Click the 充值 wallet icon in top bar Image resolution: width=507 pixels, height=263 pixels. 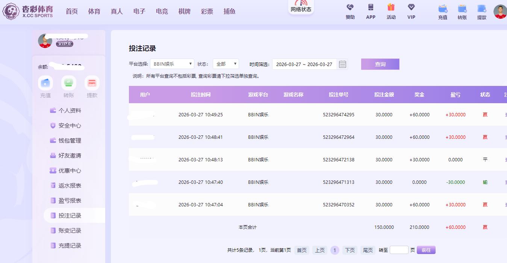click(x=443, y=9)
